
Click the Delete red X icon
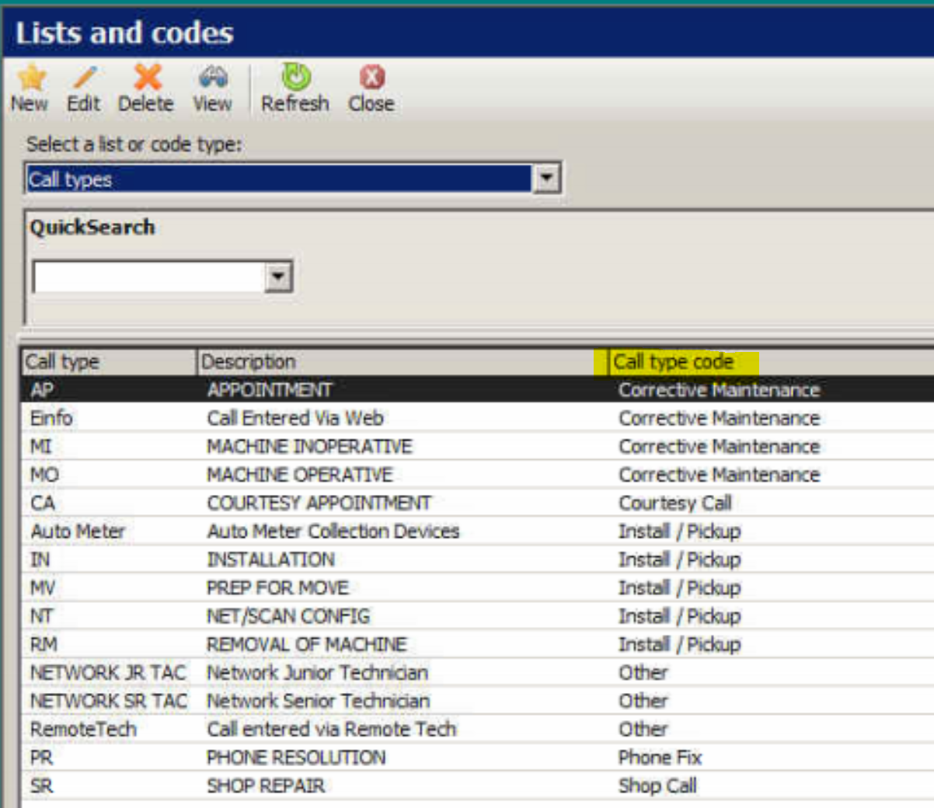[x=147, y=77]
